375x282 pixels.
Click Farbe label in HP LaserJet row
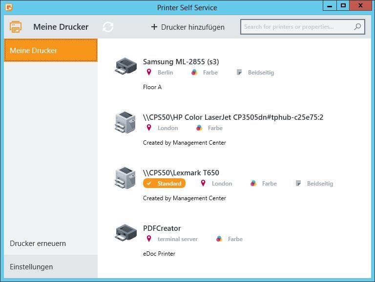point(215,128)
